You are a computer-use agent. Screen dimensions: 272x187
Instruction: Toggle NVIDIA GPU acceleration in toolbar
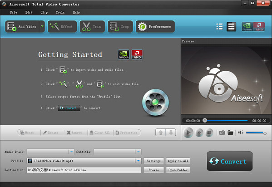tap(247, 26)
